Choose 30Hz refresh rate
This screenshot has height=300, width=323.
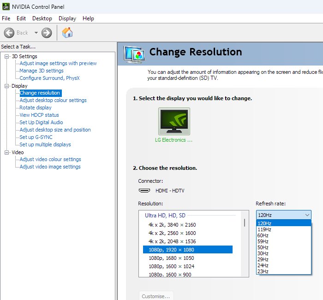(284, 253)
